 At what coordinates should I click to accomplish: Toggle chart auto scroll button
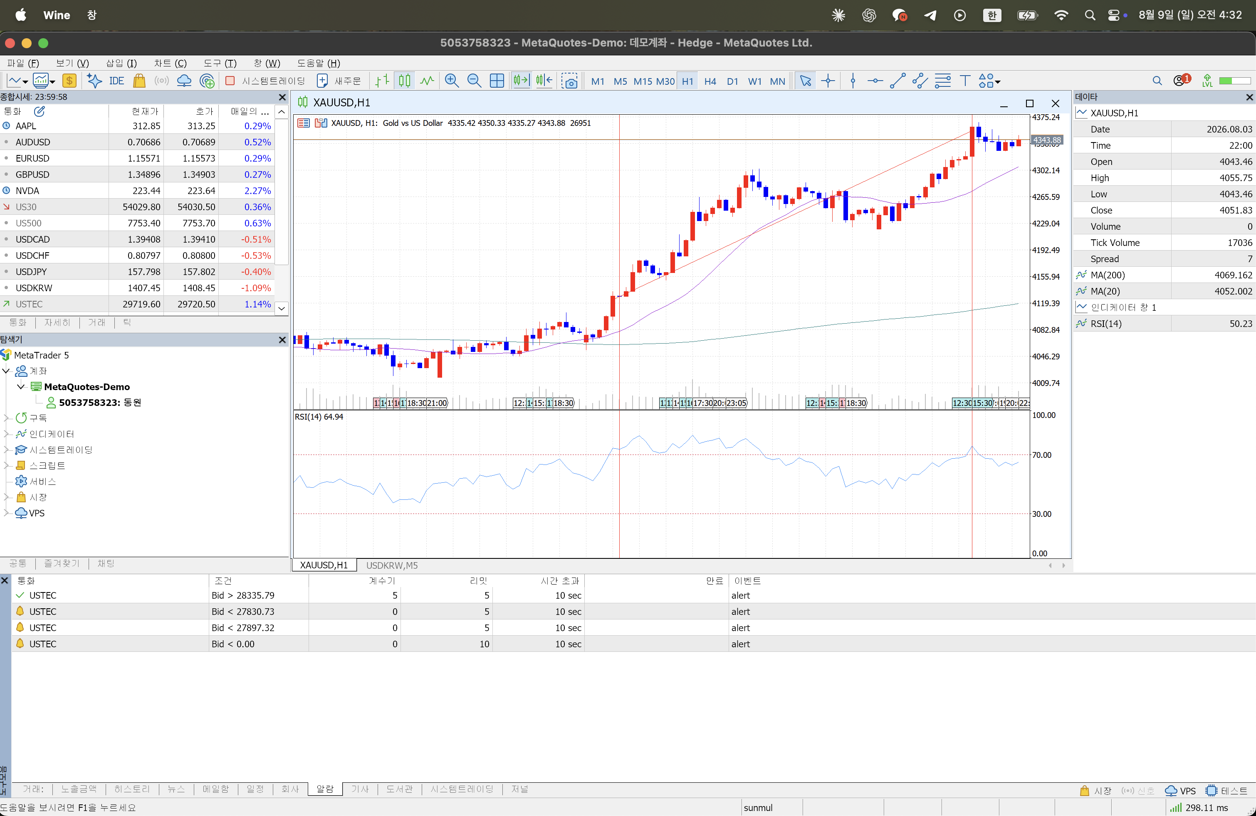tap(521, 81)
